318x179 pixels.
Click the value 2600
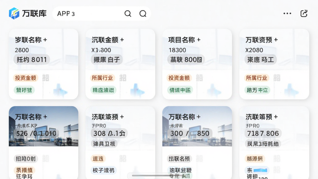click(22, 50)
